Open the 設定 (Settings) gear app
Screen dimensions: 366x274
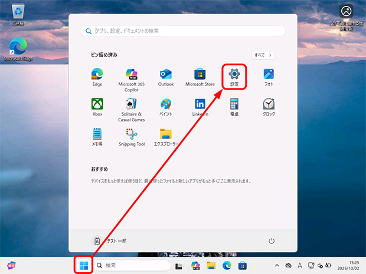(x=234, y=77)
